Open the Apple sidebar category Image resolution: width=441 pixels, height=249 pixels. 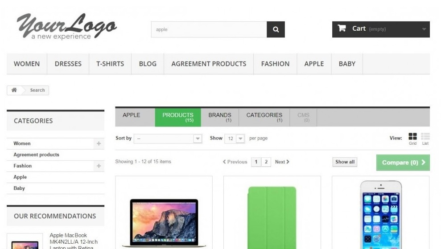pyautogui.click(x=20, y=177)
